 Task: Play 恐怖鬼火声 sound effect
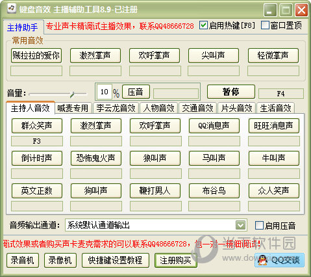click(x=96, y=158)
